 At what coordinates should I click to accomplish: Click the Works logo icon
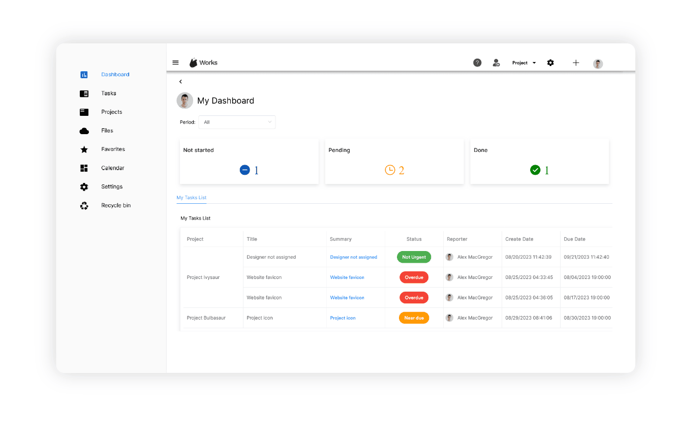[x=193, y=63]
